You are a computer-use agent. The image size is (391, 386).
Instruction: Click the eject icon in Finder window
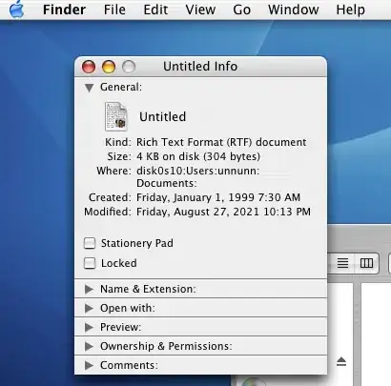(341, 361)
